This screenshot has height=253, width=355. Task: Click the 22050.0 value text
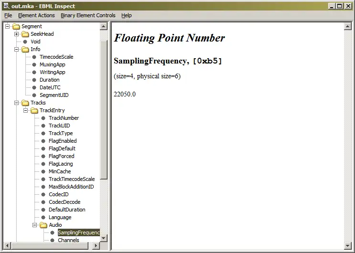[125, 94]
